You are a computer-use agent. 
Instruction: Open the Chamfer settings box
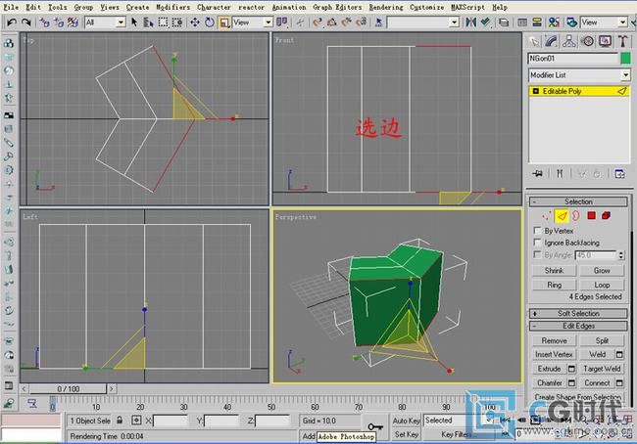click(x=571, y=382)
